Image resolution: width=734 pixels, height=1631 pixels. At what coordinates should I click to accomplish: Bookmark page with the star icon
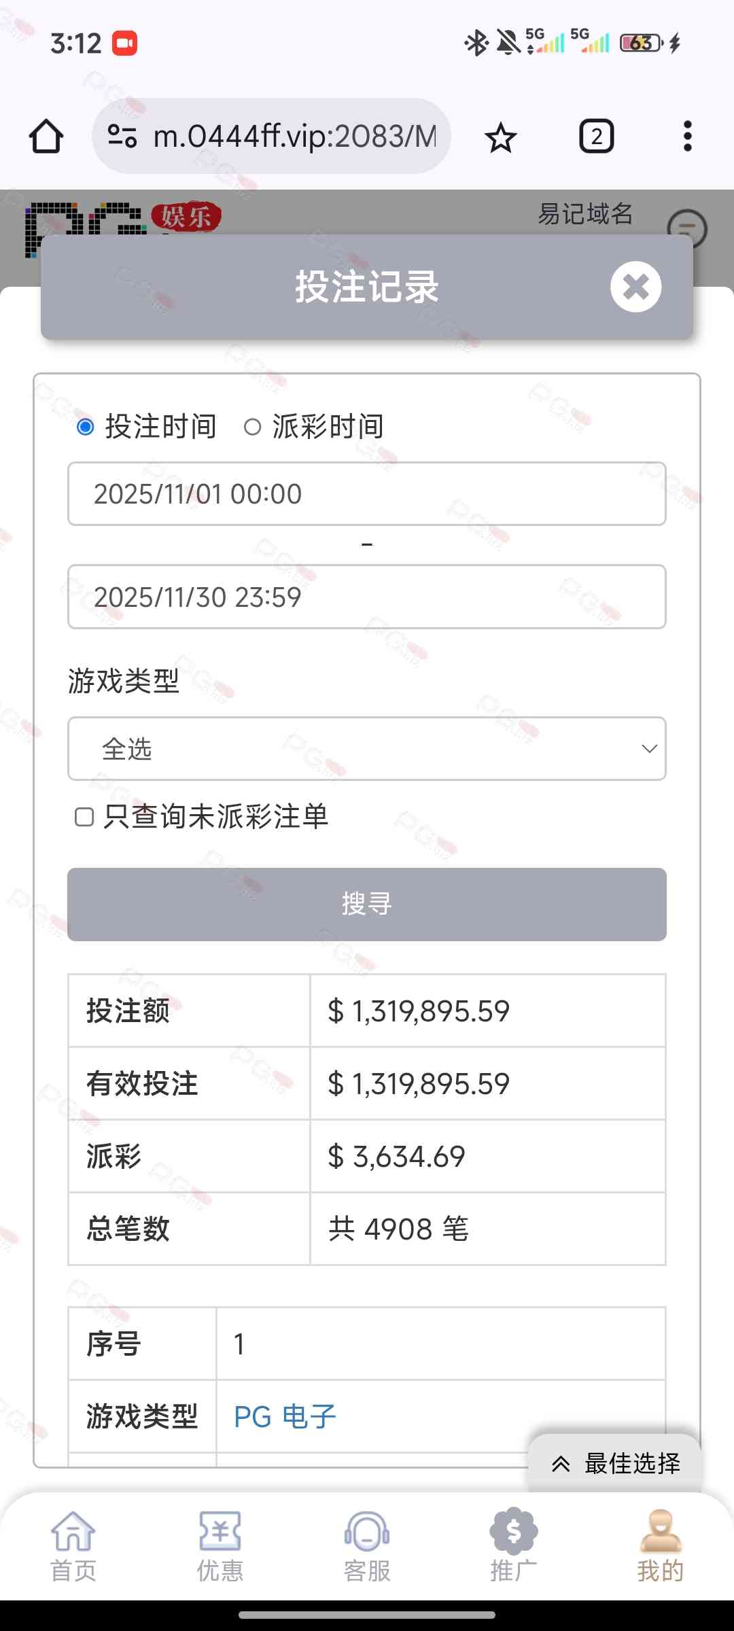(501, 137)
